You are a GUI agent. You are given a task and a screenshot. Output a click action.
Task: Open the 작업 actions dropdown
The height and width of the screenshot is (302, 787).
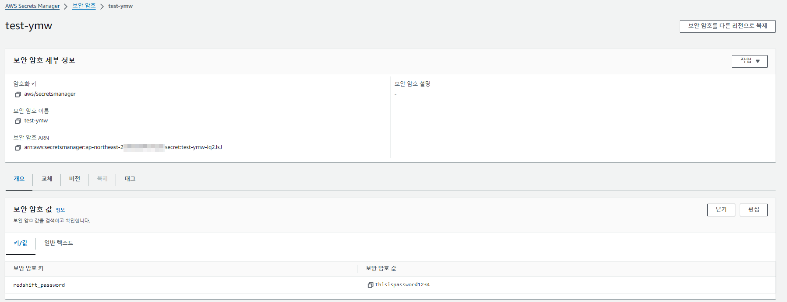[x=749, y=61]
